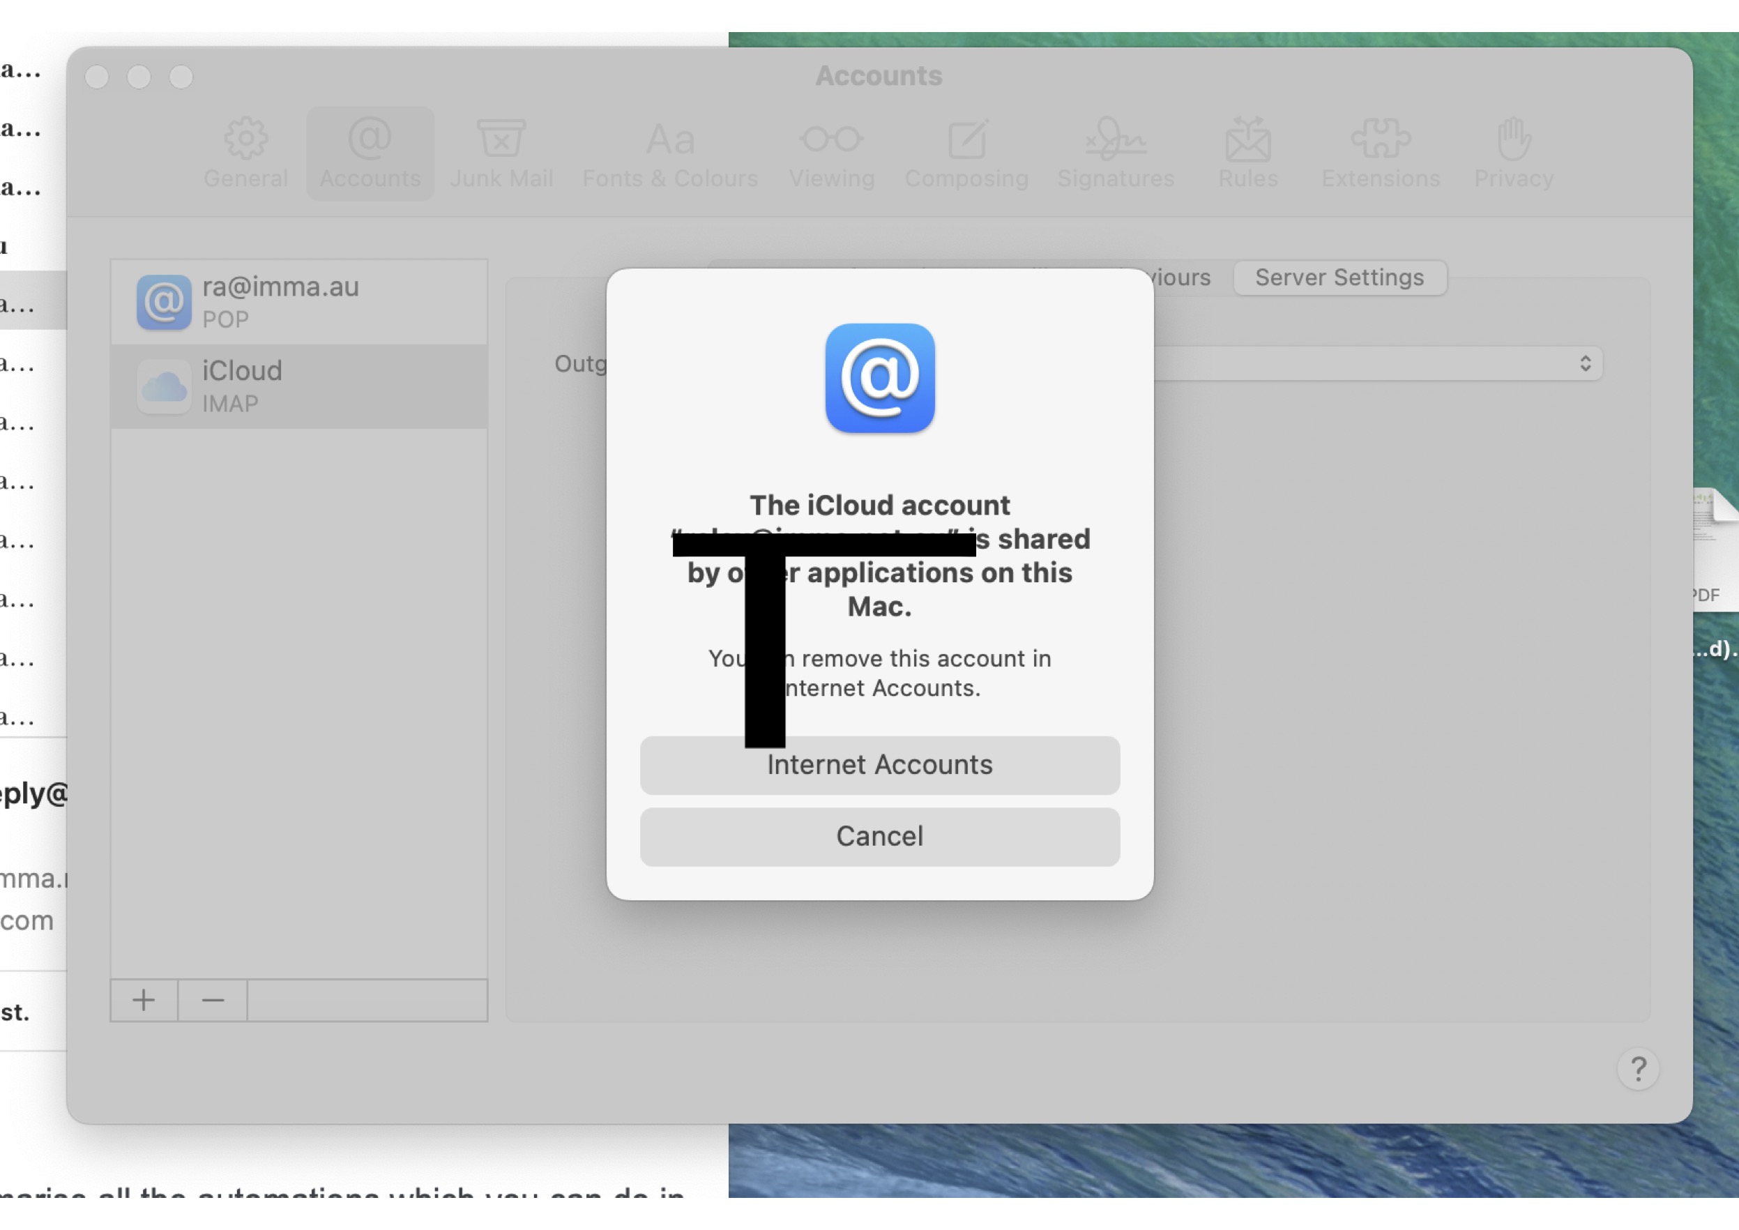Select the ra@imma.au POP account
The image size is (1739, 1230).
(x=298, y=301)
